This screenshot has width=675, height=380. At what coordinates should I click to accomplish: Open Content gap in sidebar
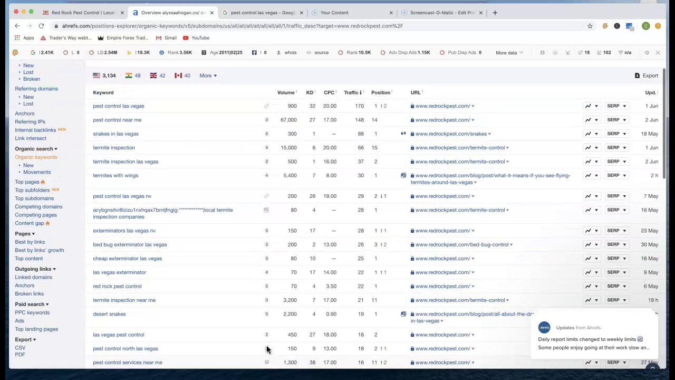(30, 224)
